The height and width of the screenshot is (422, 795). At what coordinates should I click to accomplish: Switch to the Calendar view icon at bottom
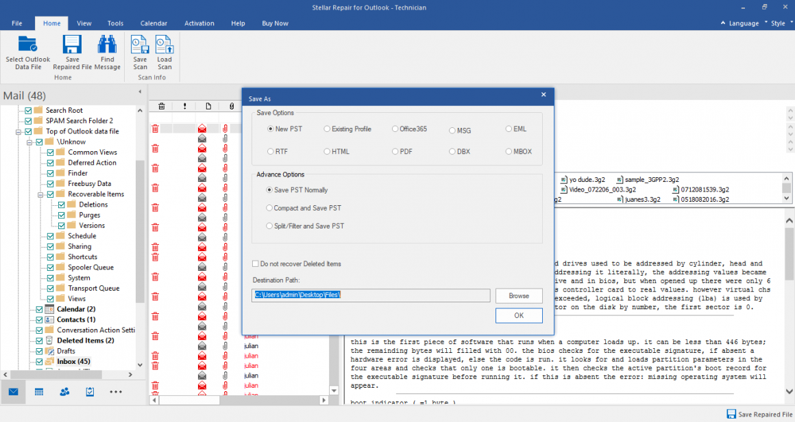tap(39, 392)
